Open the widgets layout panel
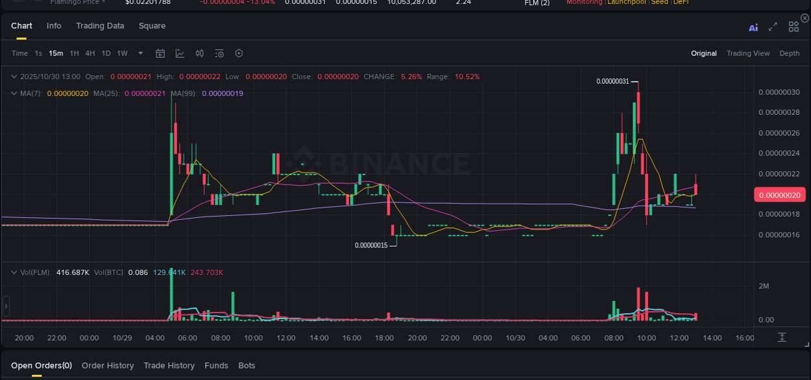This screenshot has height=380, width=811. (x=793, y=27)
